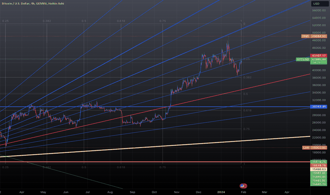The width and height of the screenshot is (330, 195).
Task: Click the red 43107.17 price label
Action: pos(319,56)
